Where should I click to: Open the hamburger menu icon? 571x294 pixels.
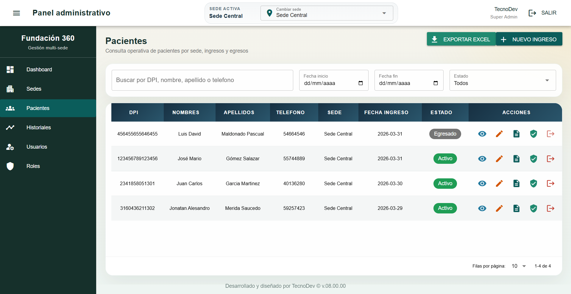pos(16,13)
